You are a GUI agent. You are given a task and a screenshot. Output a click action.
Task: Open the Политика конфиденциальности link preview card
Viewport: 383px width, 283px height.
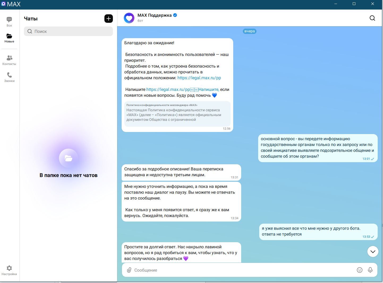[177, 114]
